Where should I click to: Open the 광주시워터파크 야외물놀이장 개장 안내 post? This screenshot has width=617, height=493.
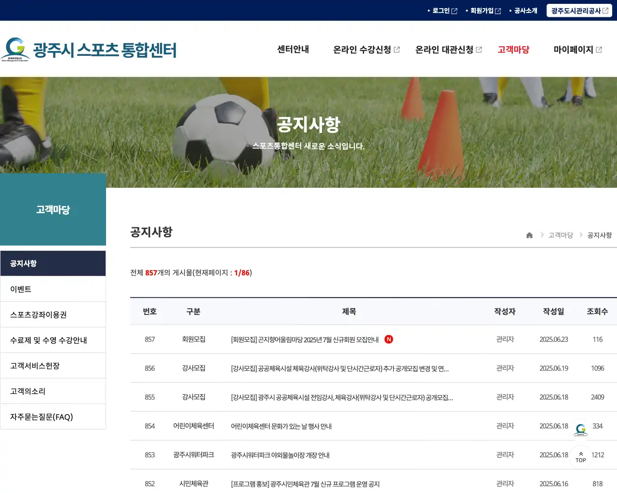click(280, 455)
